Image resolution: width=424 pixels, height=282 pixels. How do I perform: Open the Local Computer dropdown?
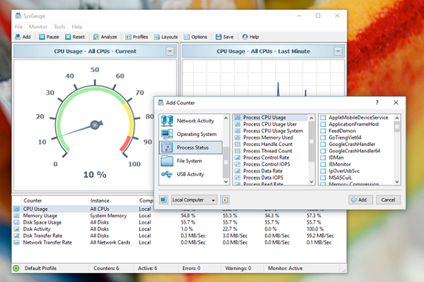coord(194,200)
